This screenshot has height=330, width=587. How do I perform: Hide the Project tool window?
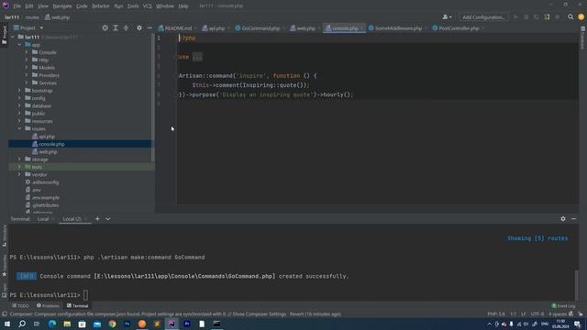[150, 28]
